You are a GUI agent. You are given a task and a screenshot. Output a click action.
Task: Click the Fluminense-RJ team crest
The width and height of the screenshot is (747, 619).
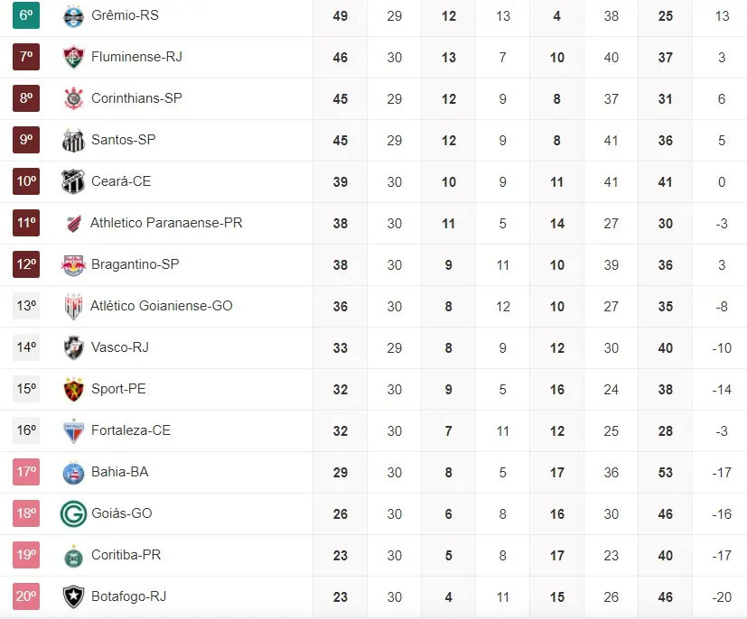click(73, 57)
